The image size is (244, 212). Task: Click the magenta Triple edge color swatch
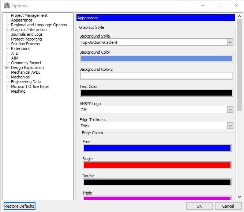tap(157, 198)
